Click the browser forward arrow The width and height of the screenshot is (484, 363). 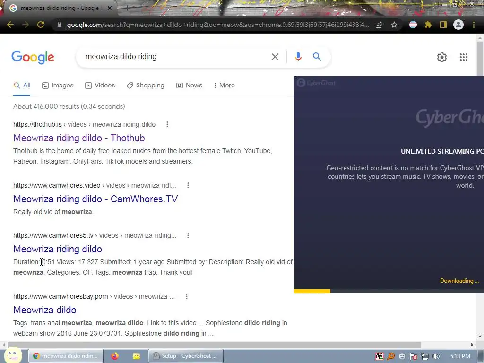pyautogui.click(x=26, y=25)
